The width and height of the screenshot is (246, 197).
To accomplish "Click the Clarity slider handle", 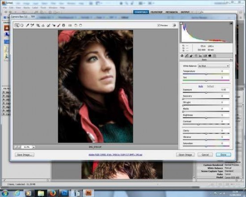I will coord(206,133).
